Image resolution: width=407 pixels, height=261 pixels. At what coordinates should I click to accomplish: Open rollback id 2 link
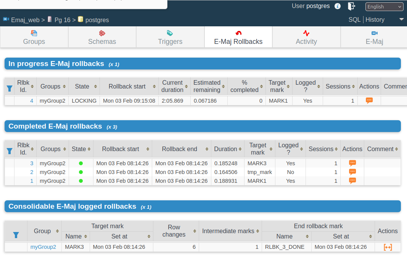pos(32,172)
